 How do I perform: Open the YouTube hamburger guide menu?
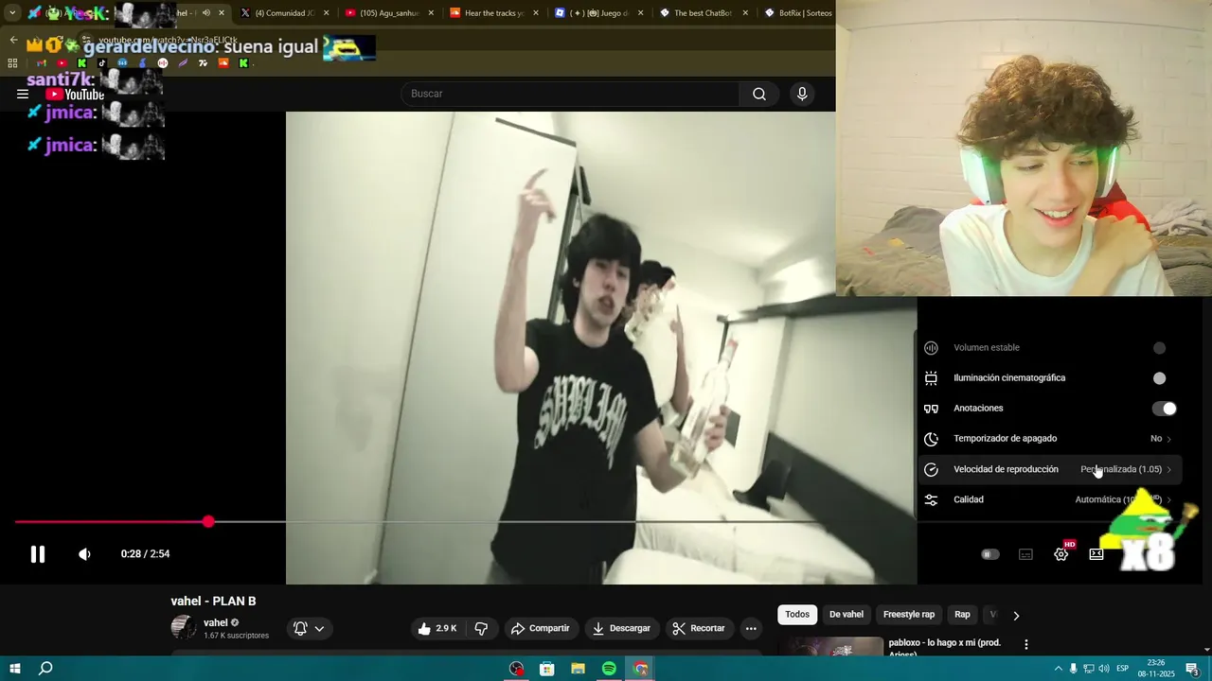click(x=23, y=94)
